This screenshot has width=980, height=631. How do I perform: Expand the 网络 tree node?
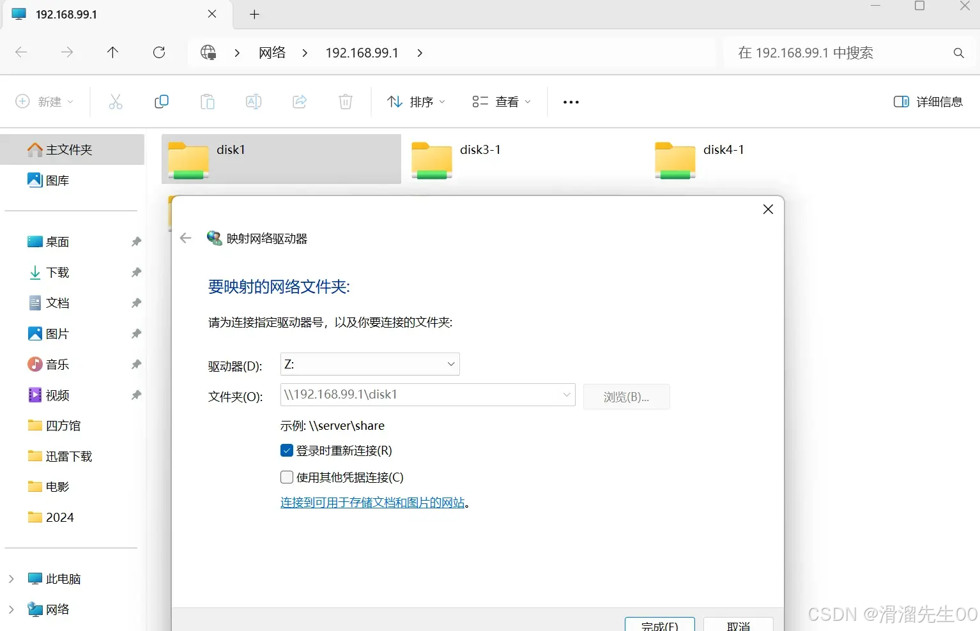[11, 609]
